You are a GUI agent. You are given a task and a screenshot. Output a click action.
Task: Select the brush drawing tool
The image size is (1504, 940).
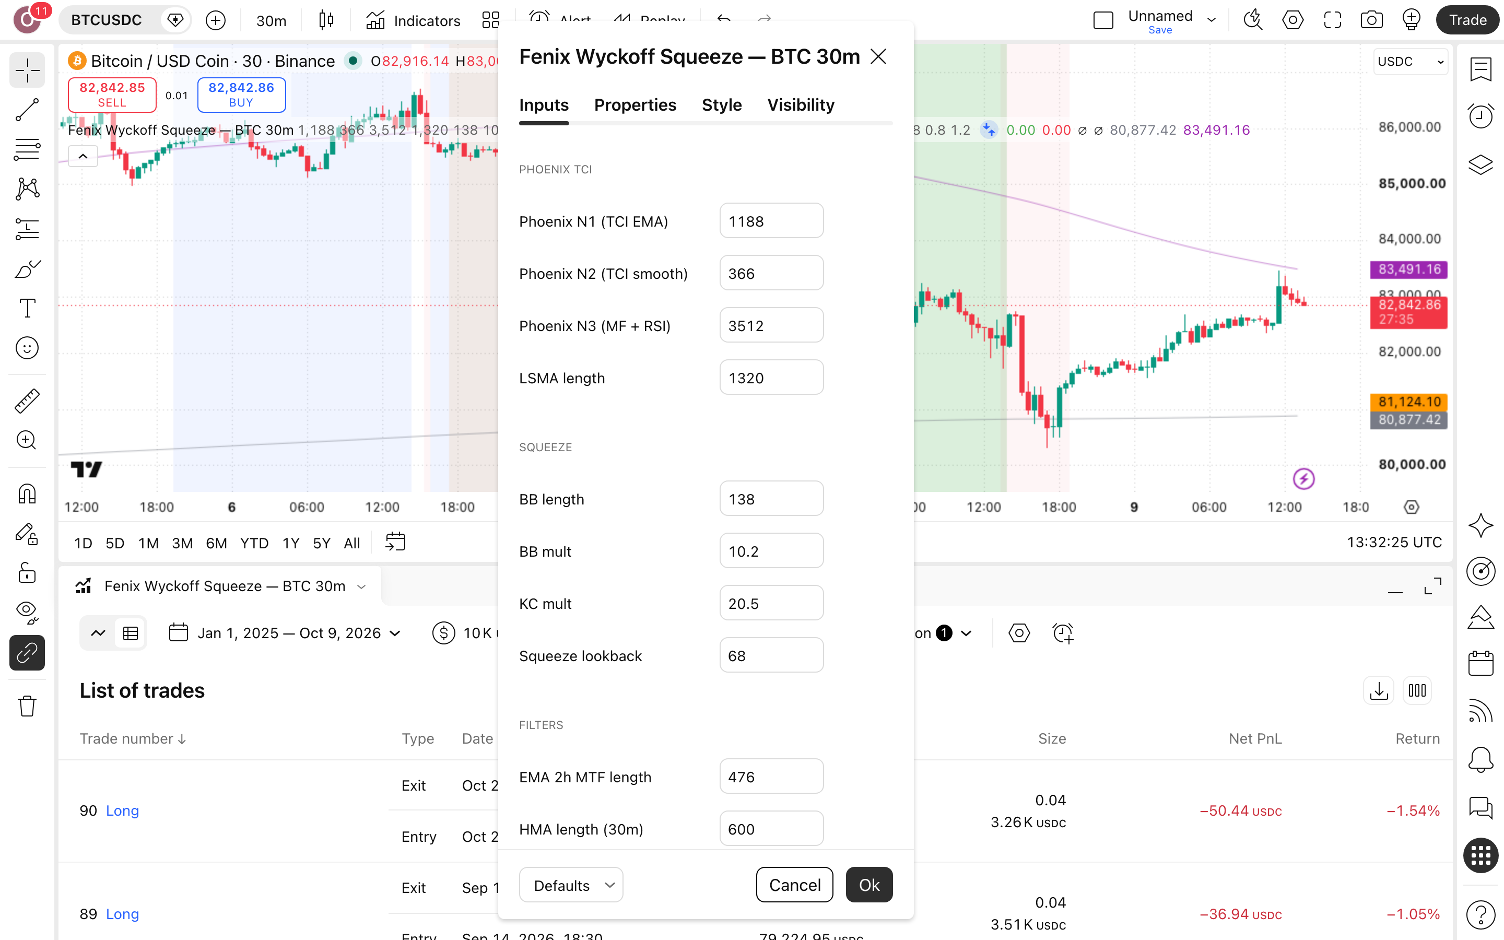click(27, 268)
